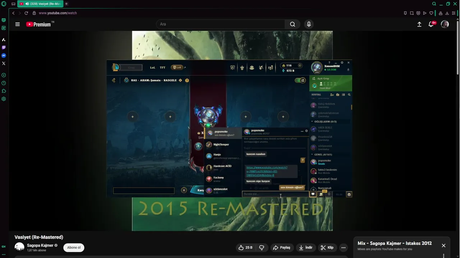Download video with İndir button
The image size is (460, 258).
[x=306, y=248]
